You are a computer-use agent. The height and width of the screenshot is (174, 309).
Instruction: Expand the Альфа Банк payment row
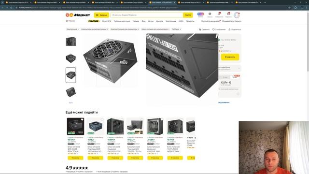click(229, 68)
